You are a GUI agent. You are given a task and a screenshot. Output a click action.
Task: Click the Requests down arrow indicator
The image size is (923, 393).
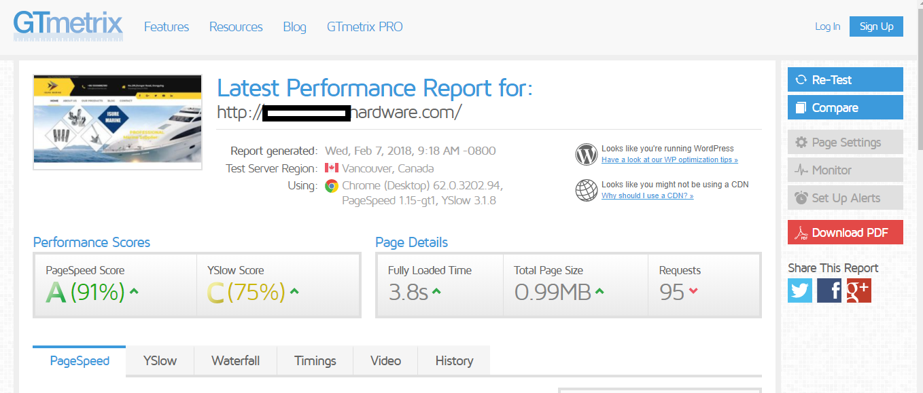[x=693, y=291]
